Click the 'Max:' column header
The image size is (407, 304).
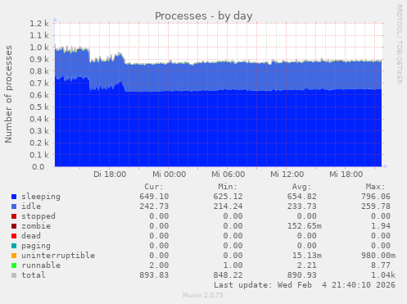375,187
